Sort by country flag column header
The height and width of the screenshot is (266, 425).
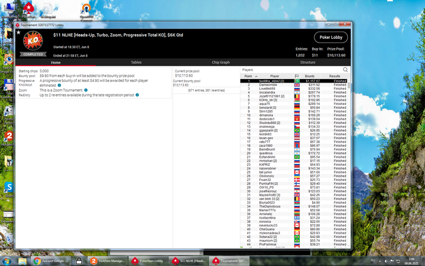(297, 76)
